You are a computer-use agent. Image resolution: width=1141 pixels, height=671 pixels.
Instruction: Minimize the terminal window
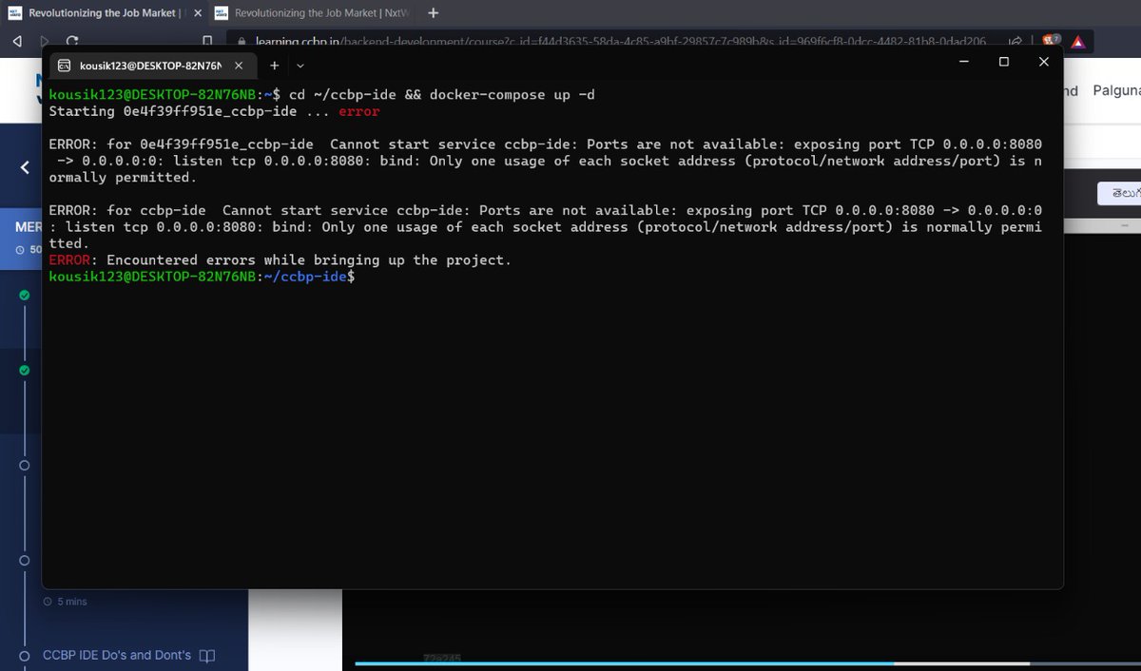[x=964, y=62]
